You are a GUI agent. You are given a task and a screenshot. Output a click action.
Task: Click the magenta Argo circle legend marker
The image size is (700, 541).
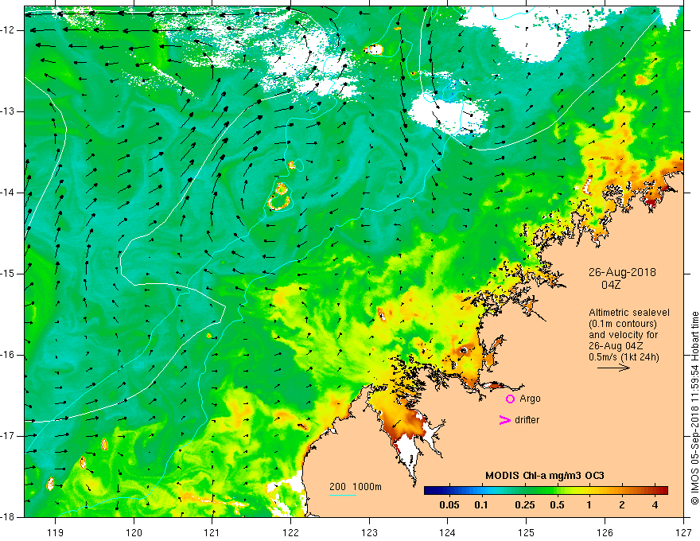[x=510, y=399]
